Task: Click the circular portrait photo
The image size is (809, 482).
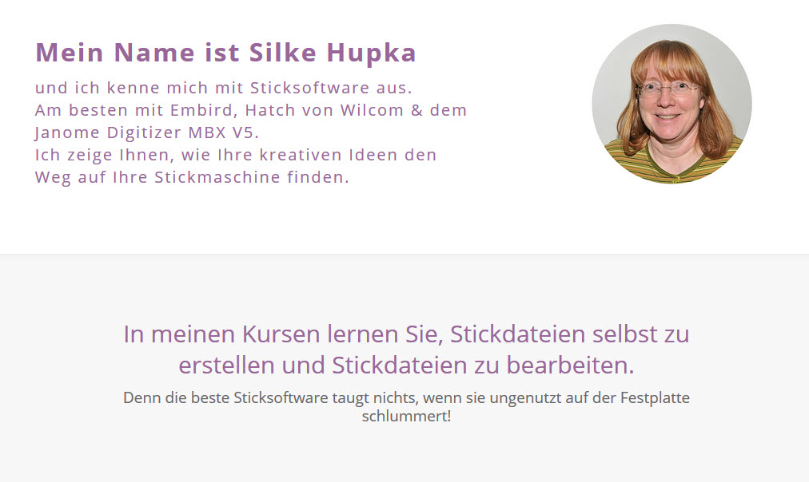Action: point(672,104)
